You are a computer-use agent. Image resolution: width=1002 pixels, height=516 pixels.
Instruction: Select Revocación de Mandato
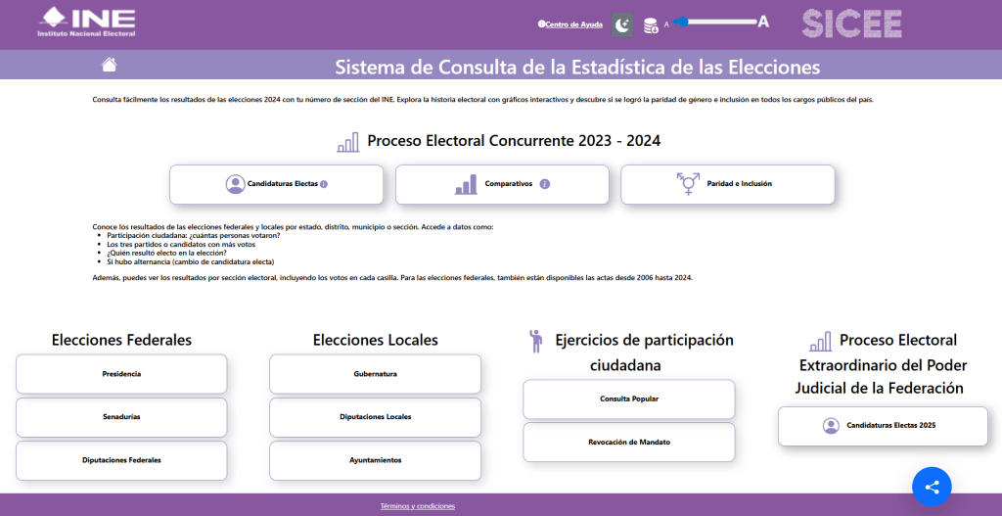(x=628, y=443)
